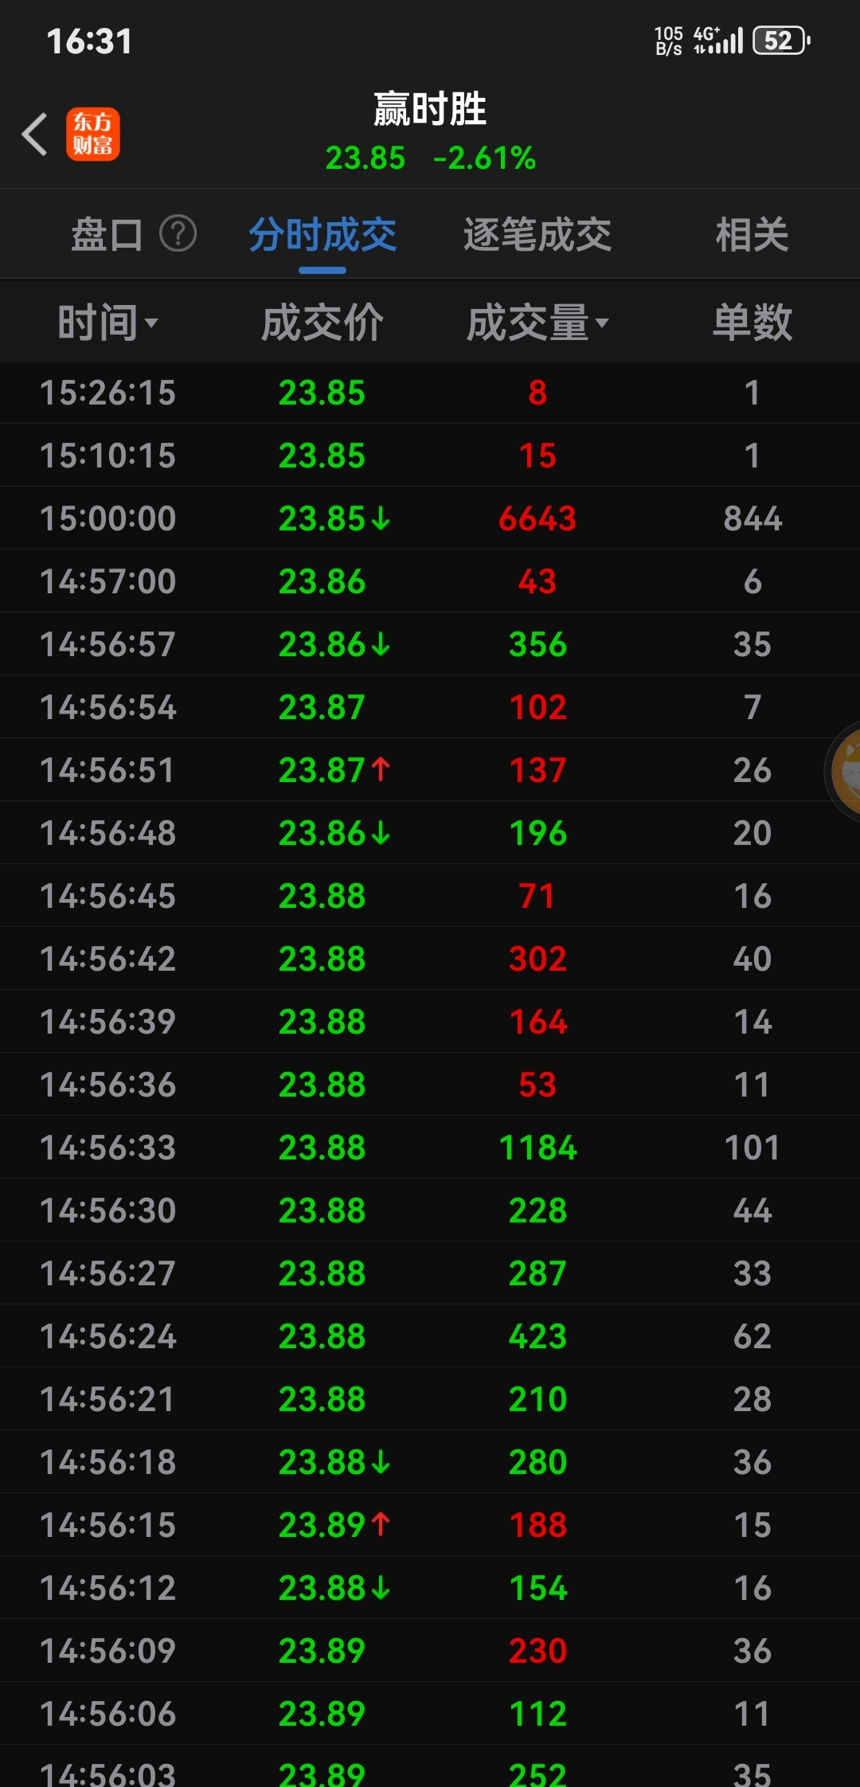Tap the 4G signal strength icon
The height and width of the screenshot is (1787, 860).
click(717, 41)
